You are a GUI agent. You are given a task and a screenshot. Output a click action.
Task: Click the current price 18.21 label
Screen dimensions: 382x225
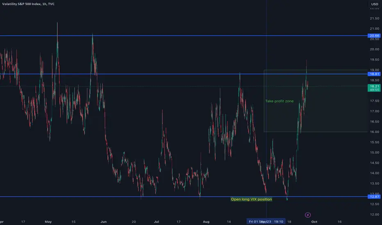[374, 88]
